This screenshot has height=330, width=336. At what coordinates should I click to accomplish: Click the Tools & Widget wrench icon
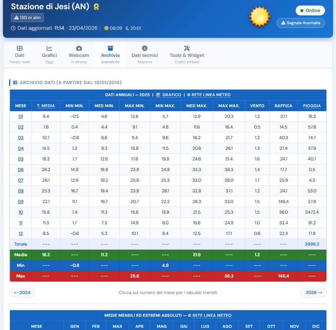tap(187, 48)
